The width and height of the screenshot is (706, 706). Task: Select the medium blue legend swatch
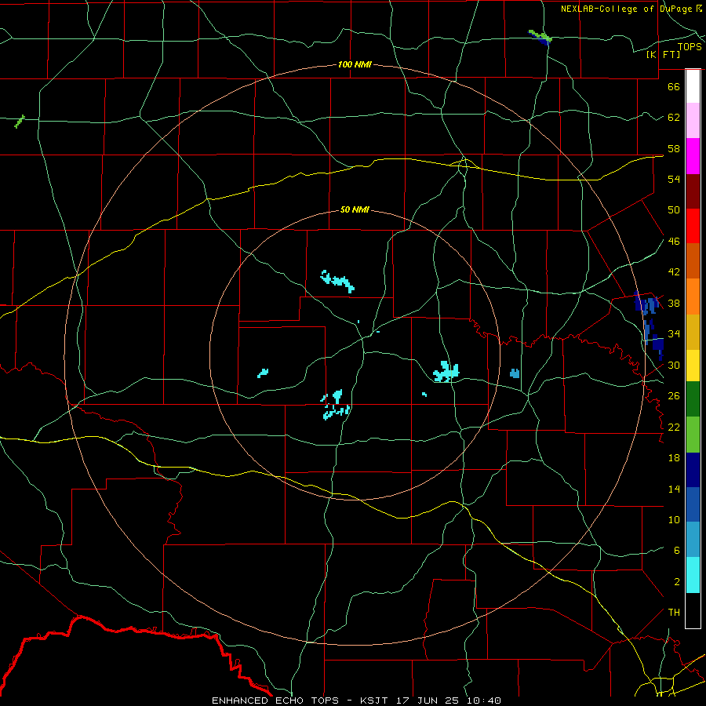click(693, 504)
